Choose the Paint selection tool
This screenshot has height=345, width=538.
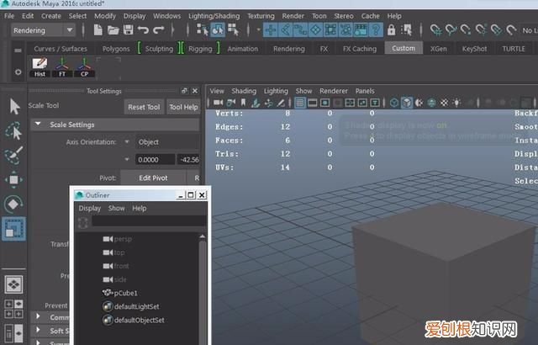coord(14,155)
